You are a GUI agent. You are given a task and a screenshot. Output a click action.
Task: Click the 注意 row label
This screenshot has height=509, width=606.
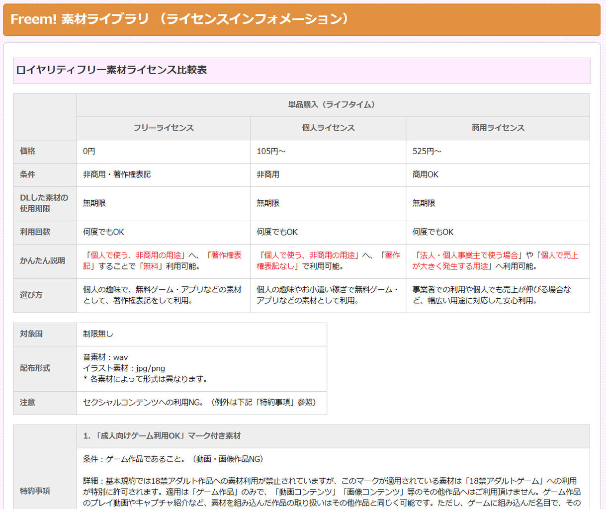[x=45, y=403]
